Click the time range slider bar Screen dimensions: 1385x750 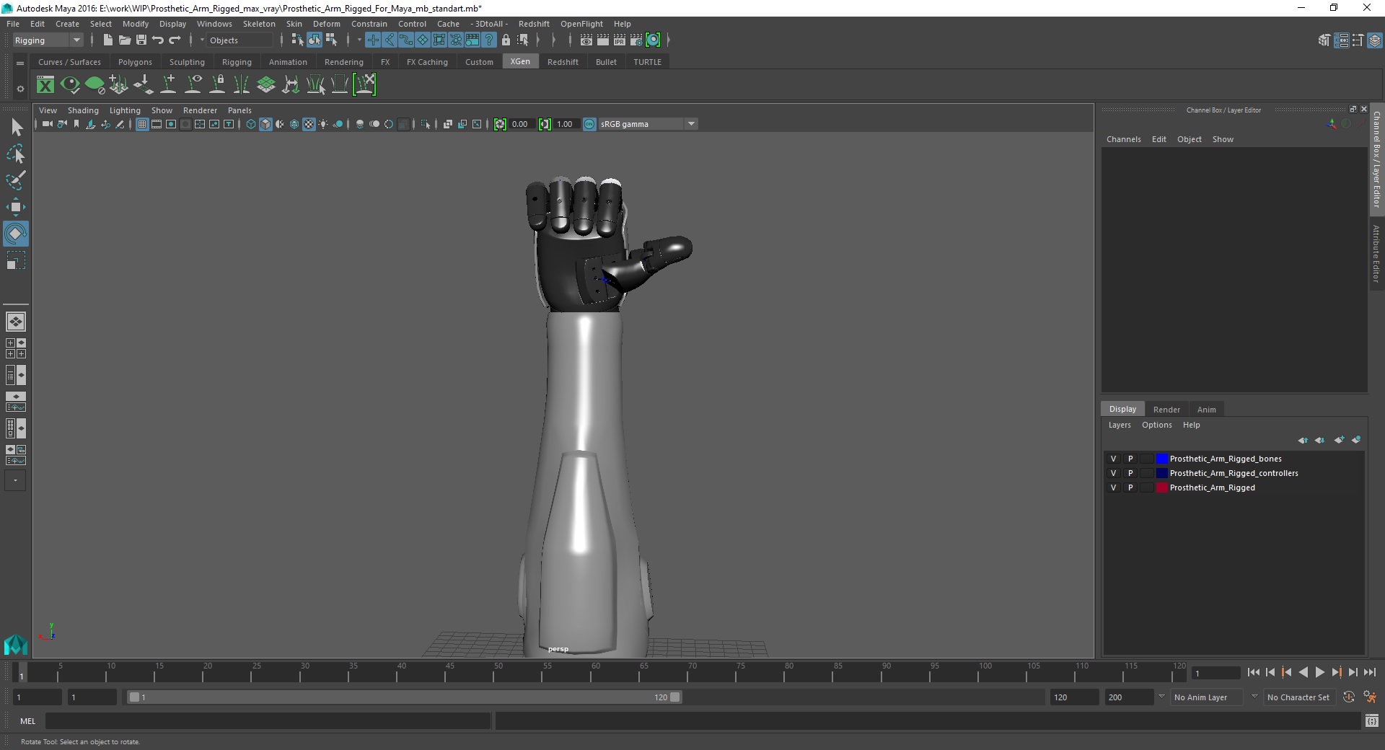pos(404,697)
